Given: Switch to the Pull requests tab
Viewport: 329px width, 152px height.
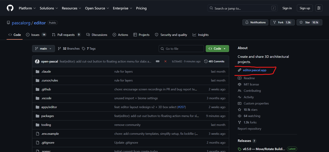Looking at the screenshot, I should pos(66,35).
